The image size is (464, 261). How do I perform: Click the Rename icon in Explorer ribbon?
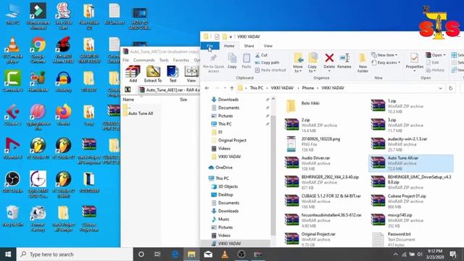point(344,61)
